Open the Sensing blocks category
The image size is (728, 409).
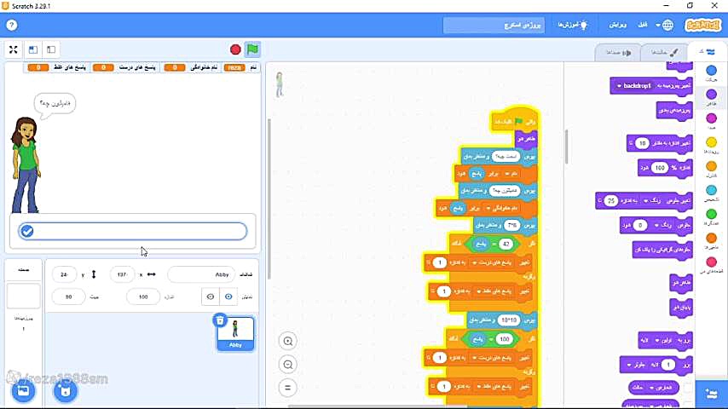tap(711, 193)
